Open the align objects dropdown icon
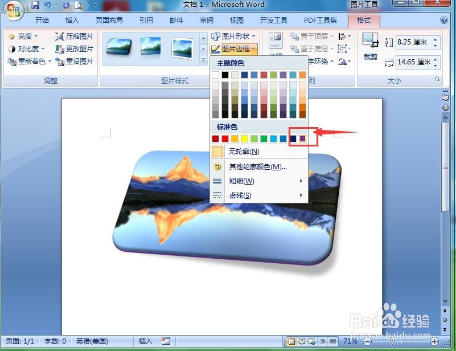 click(x=344, y=36)
